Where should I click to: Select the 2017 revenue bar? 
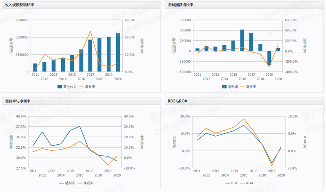coord(90,56)
